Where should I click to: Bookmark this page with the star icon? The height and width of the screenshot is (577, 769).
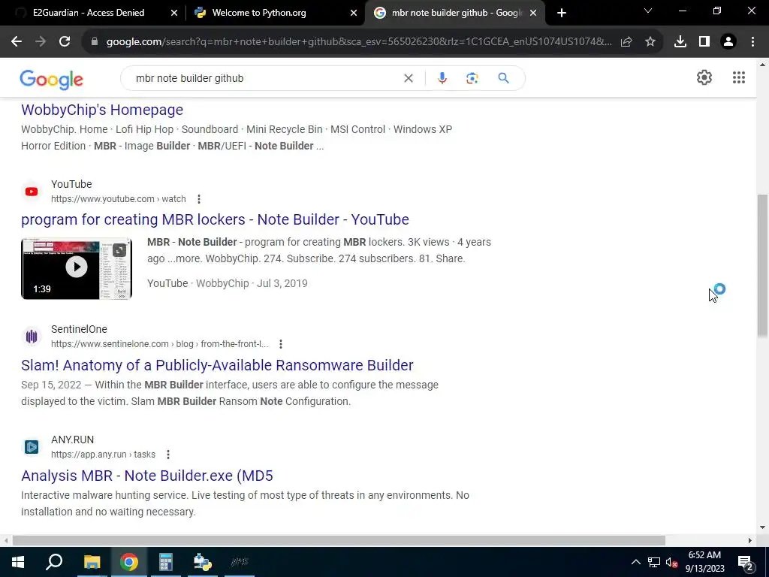pos(650,42)
